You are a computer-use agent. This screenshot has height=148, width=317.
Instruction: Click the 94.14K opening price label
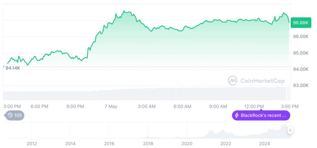[x=13, y=68]
